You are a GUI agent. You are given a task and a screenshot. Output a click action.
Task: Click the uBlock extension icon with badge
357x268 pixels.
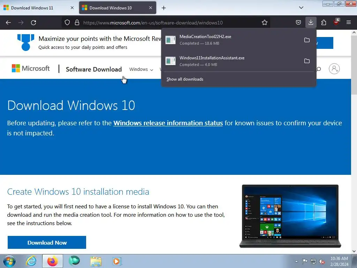coord(336,22)
